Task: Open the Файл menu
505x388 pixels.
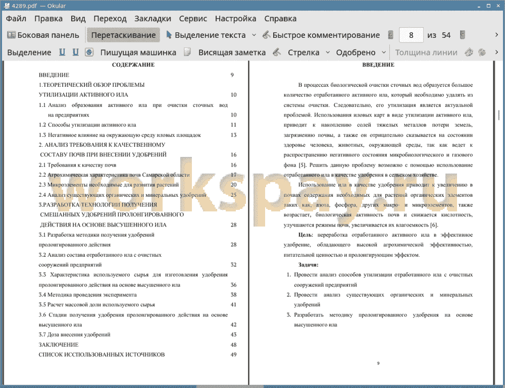Action: click(x=16, y=19)
